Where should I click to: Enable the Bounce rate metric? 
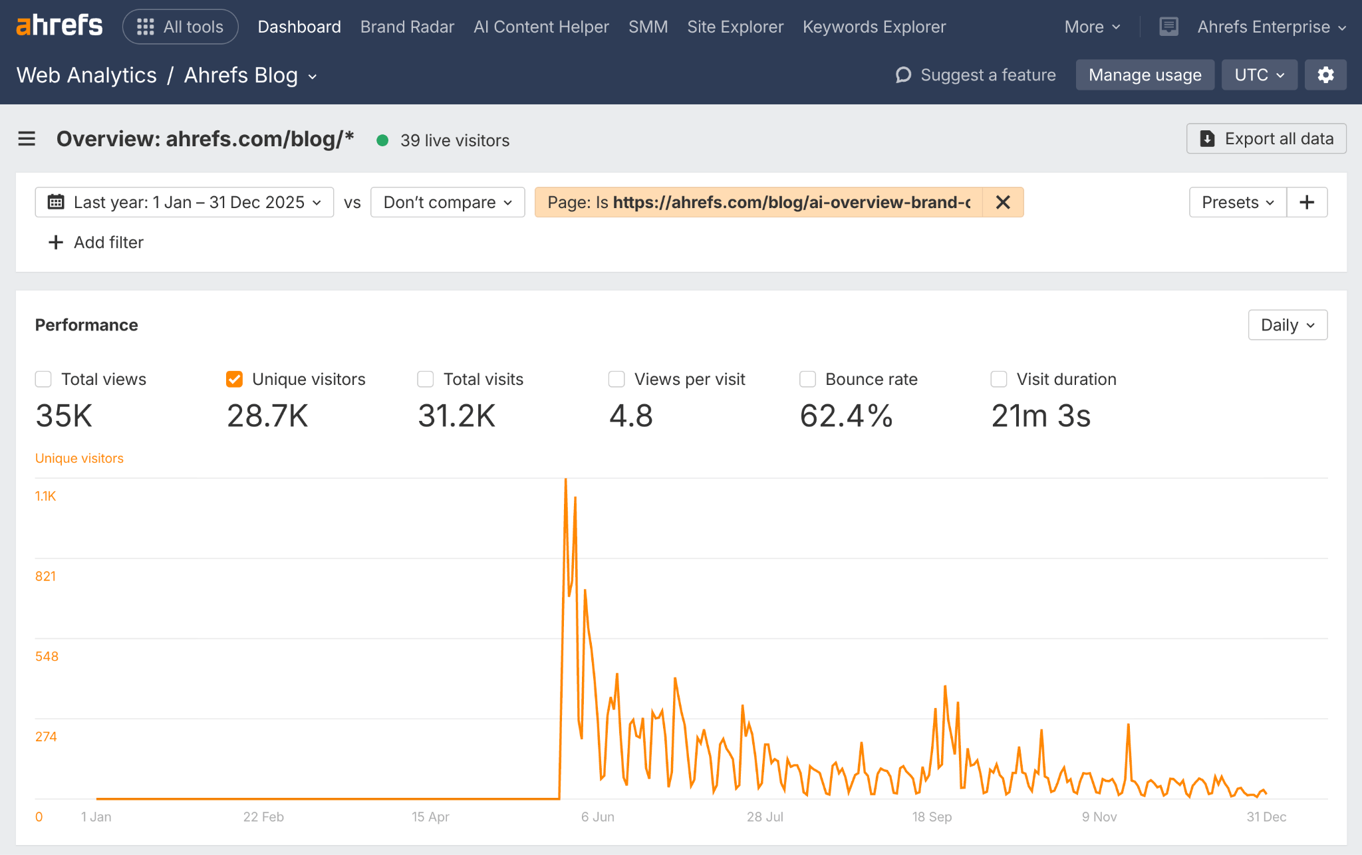(807, 379)
